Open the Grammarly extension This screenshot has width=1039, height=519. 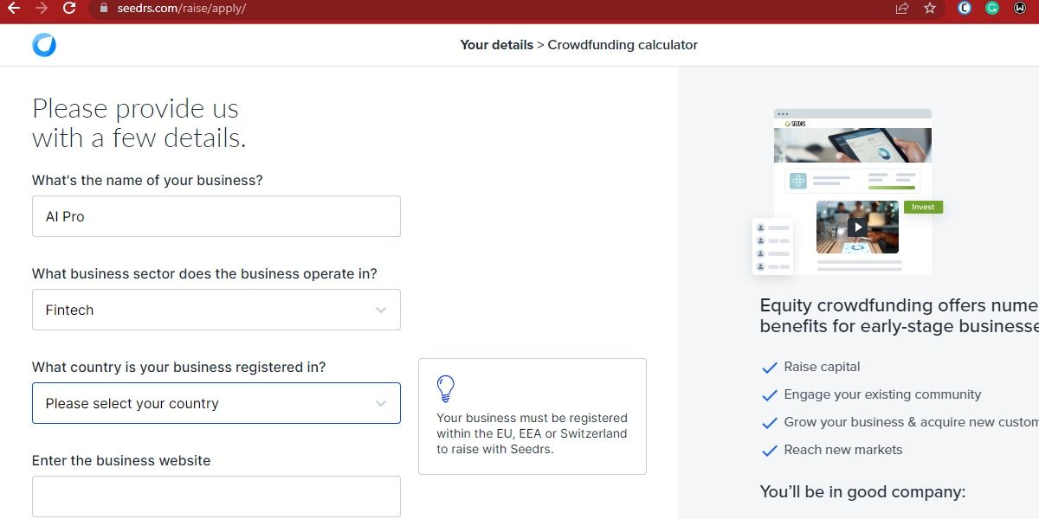coord(992,9)
